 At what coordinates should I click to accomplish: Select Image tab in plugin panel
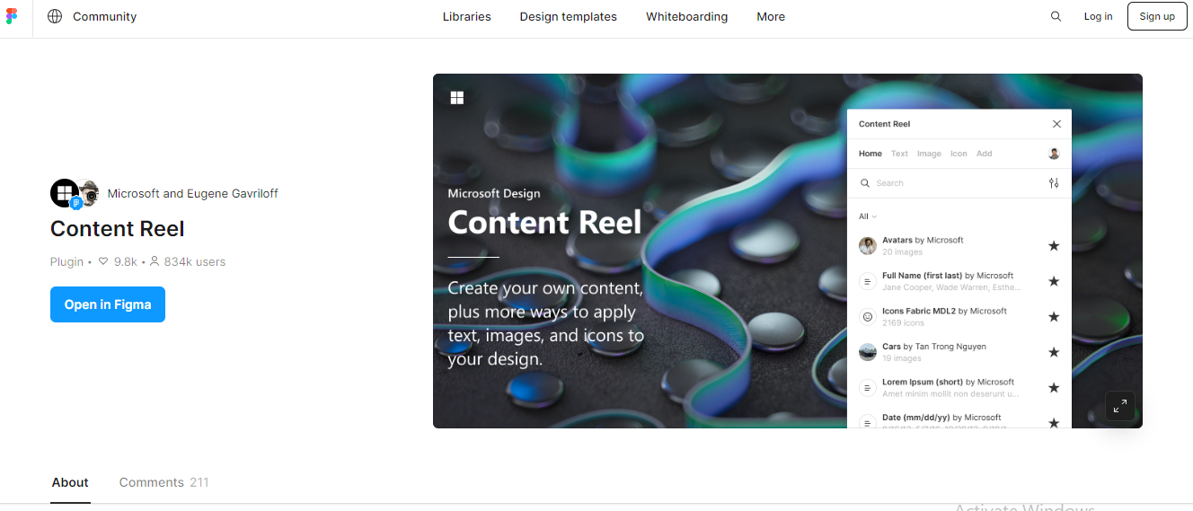click(929, 154)
